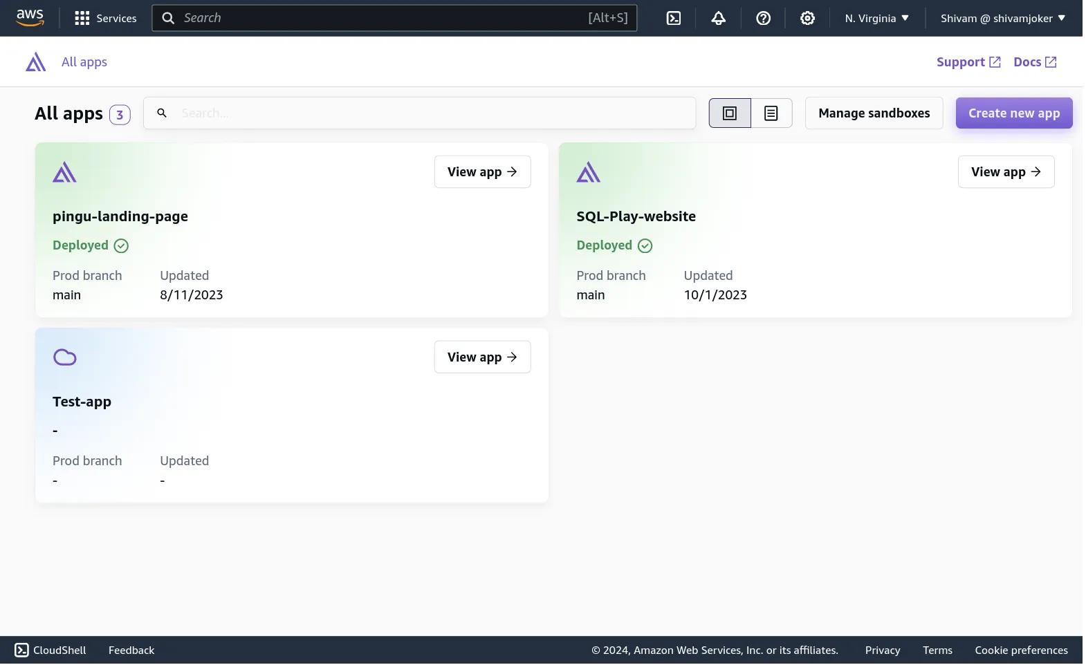Open the Privacy link
The width and height of the screenshot is (1086, 665).
(883, 650)
